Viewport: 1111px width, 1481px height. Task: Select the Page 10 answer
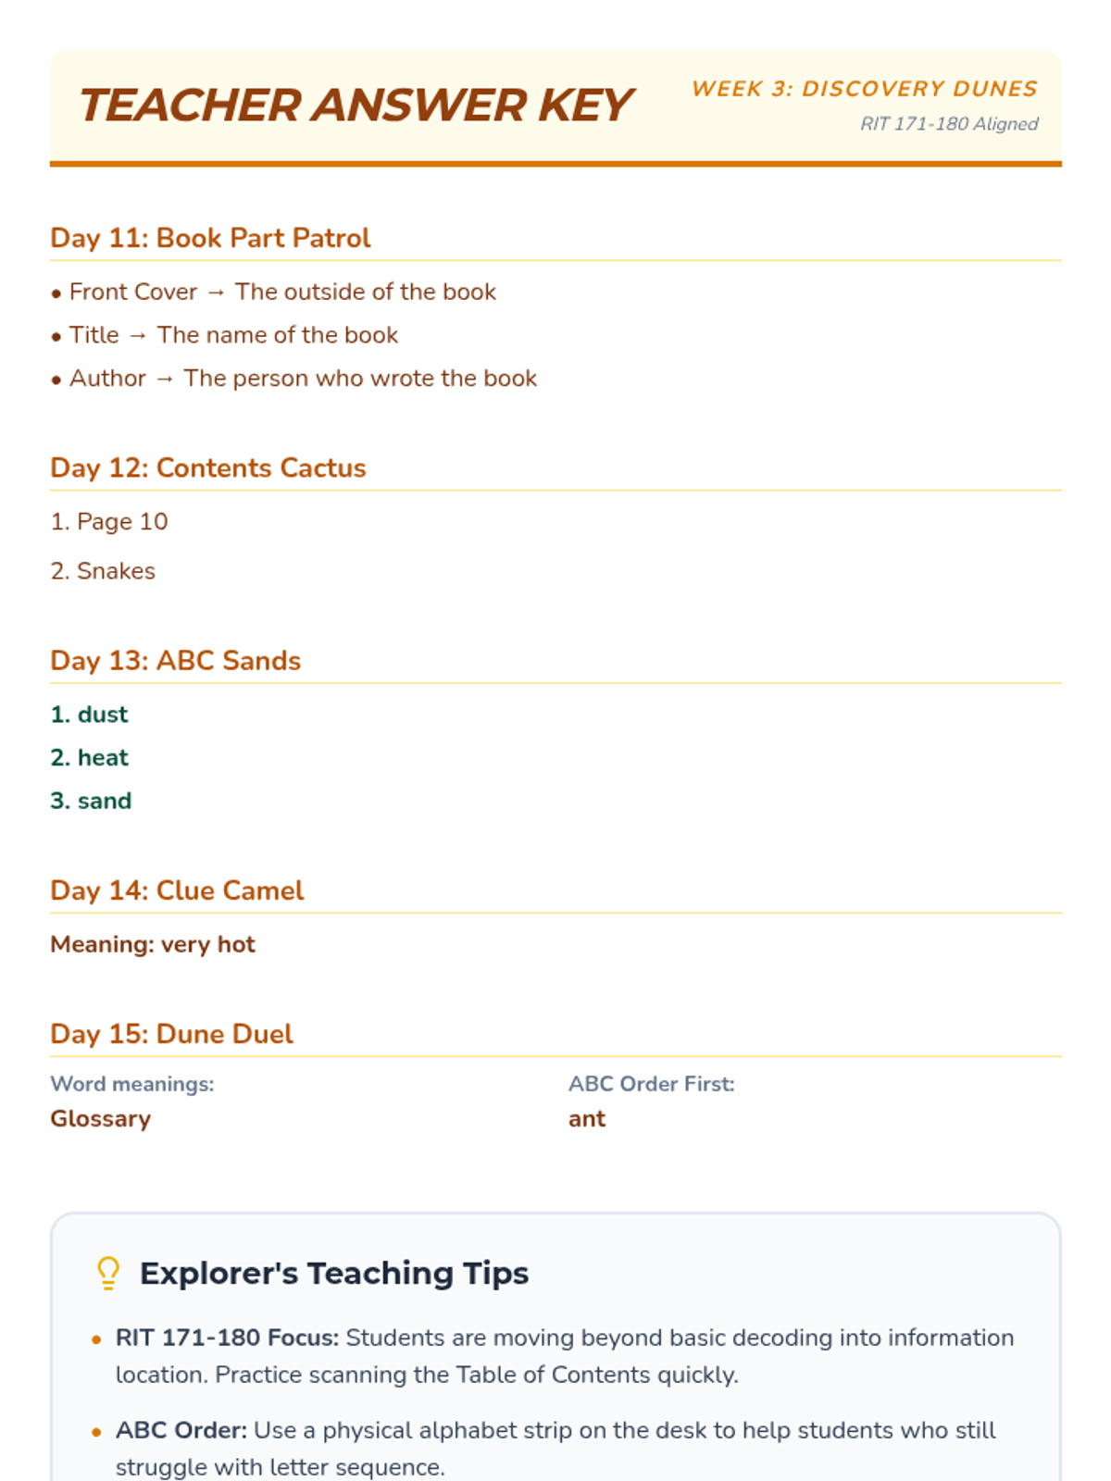tap(109, 522)
